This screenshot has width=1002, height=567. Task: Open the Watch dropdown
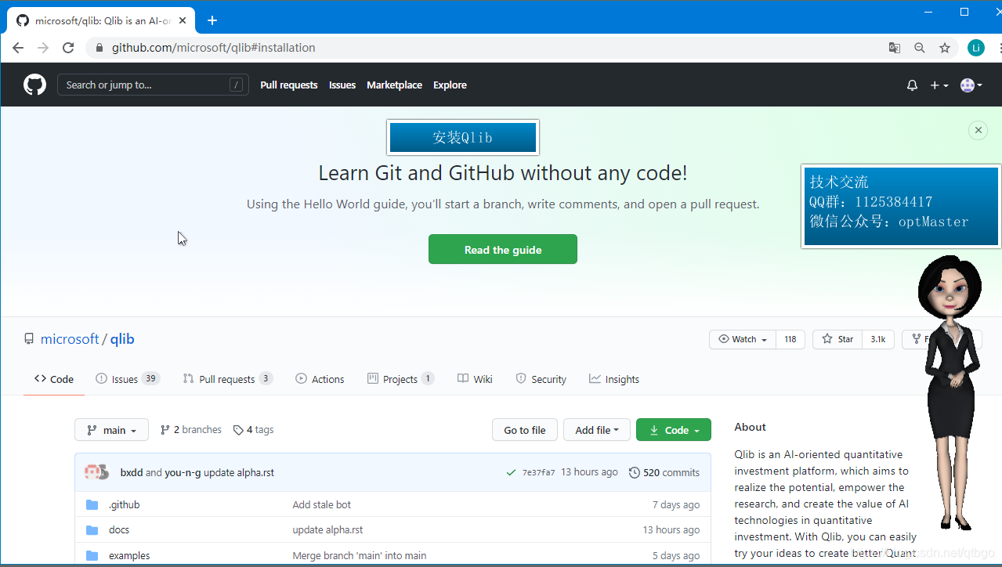coord(743,339)
